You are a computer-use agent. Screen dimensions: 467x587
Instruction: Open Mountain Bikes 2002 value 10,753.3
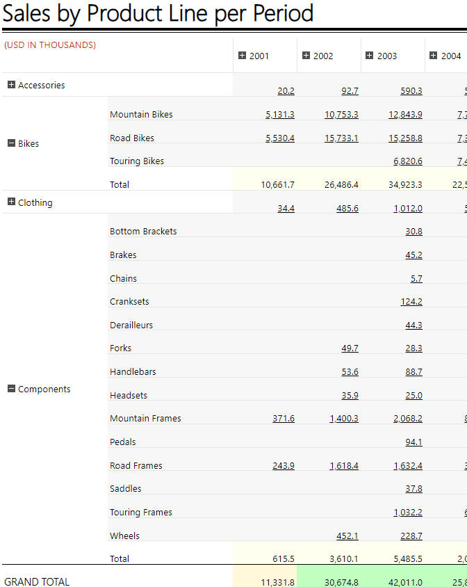pos(341,115)
